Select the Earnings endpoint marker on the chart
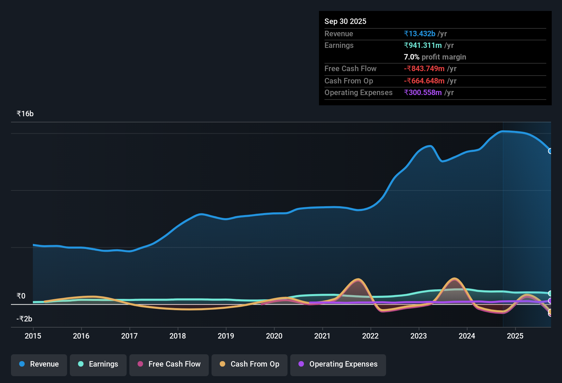The width and height of the screenshot is (562, 383). click(550, 294)
